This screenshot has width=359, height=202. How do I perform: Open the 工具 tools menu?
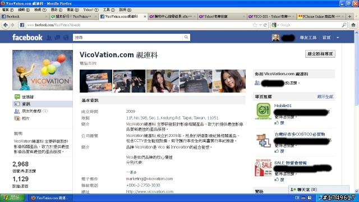[x=109, y=10]
